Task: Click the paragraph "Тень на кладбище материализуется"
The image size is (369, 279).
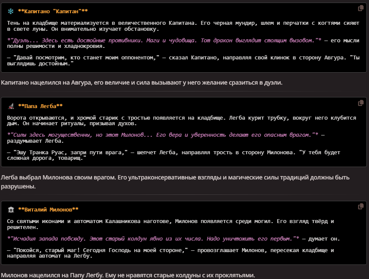Action: tap(183, 26)
